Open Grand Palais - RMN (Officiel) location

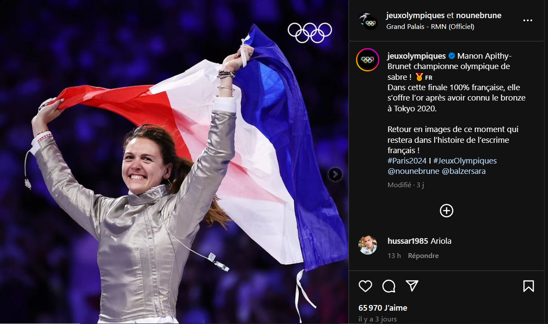click(x=430, y=27)
